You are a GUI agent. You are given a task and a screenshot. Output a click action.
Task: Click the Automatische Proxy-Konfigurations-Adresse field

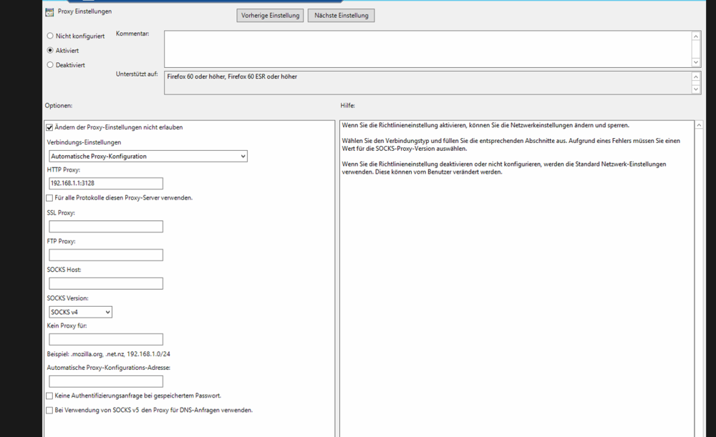105,382
